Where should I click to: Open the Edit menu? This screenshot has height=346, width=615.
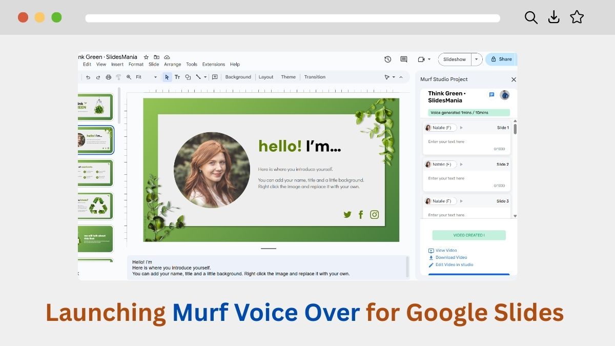tap(87, 65)
